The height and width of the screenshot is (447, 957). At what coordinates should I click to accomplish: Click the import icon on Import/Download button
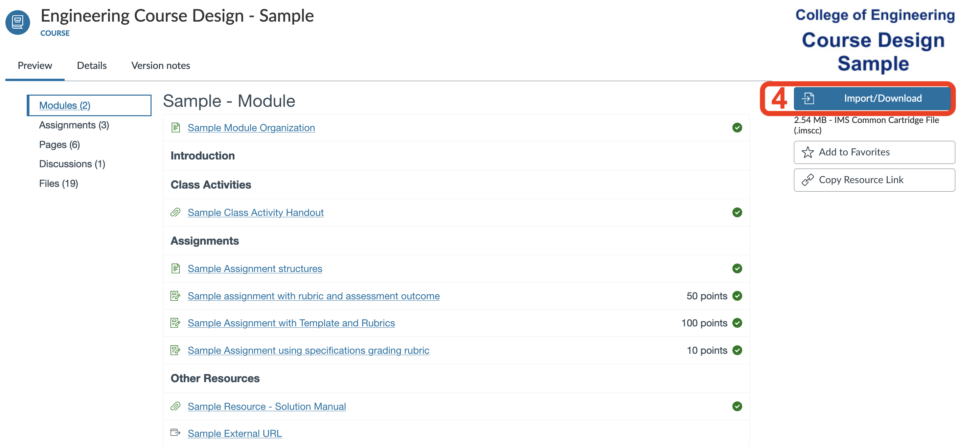tap(808, 98)
